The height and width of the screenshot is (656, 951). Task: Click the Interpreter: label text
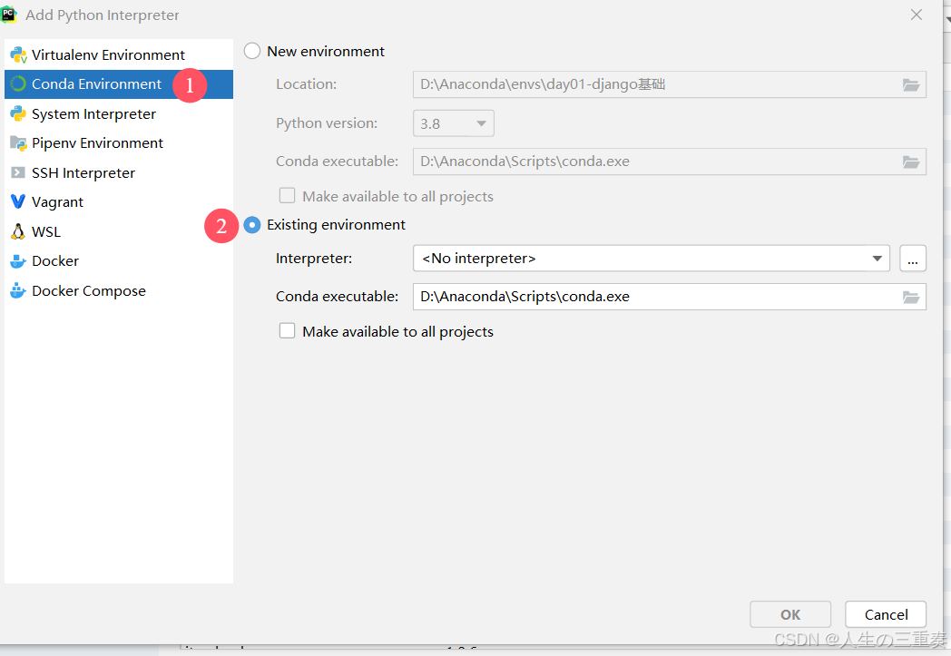pos(314,259)
